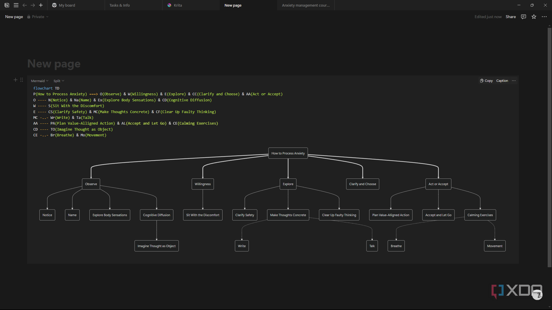Click the New page breadcrumb

click(x=14, y=17)
